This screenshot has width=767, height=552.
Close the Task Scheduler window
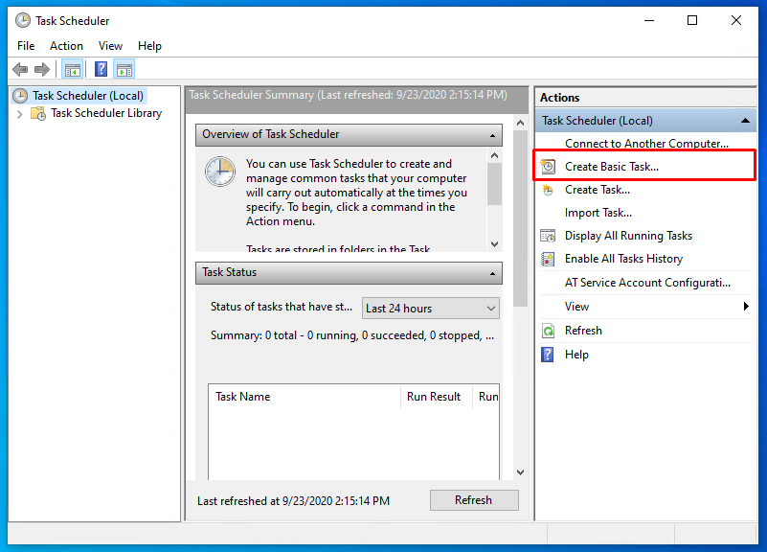point(736,20)
